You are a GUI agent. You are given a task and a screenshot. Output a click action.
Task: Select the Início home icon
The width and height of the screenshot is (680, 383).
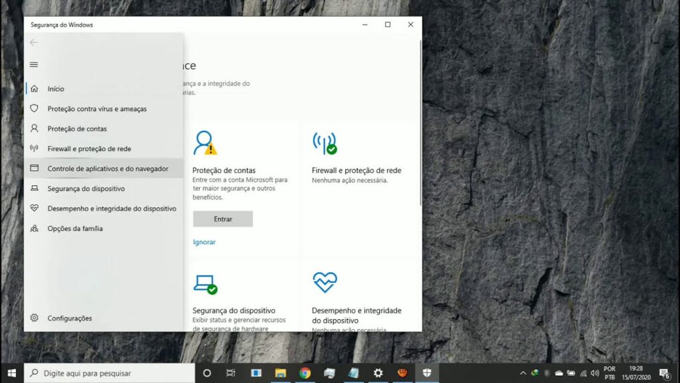pos(35,88)
